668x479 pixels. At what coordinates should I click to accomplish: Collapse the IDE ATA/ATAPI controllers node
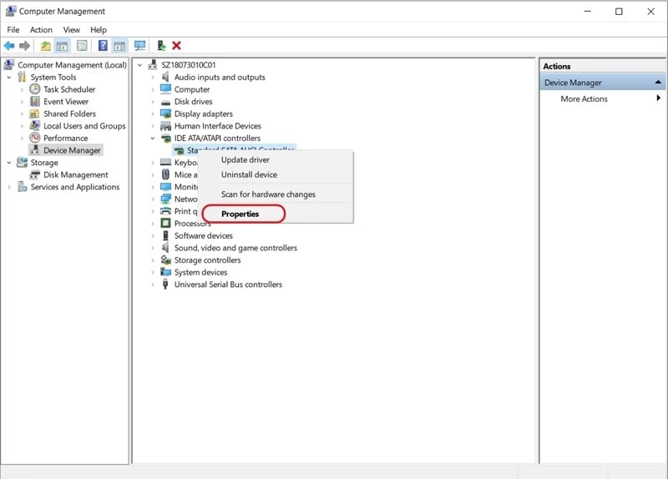pos(153,139)
